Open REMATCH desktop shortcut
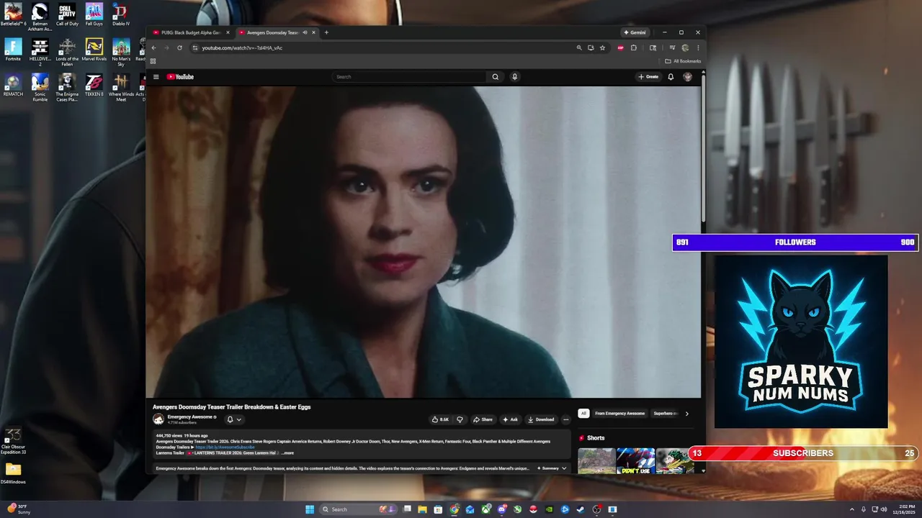The width and height of the screenshot is (922, 518). coord(13,85)
